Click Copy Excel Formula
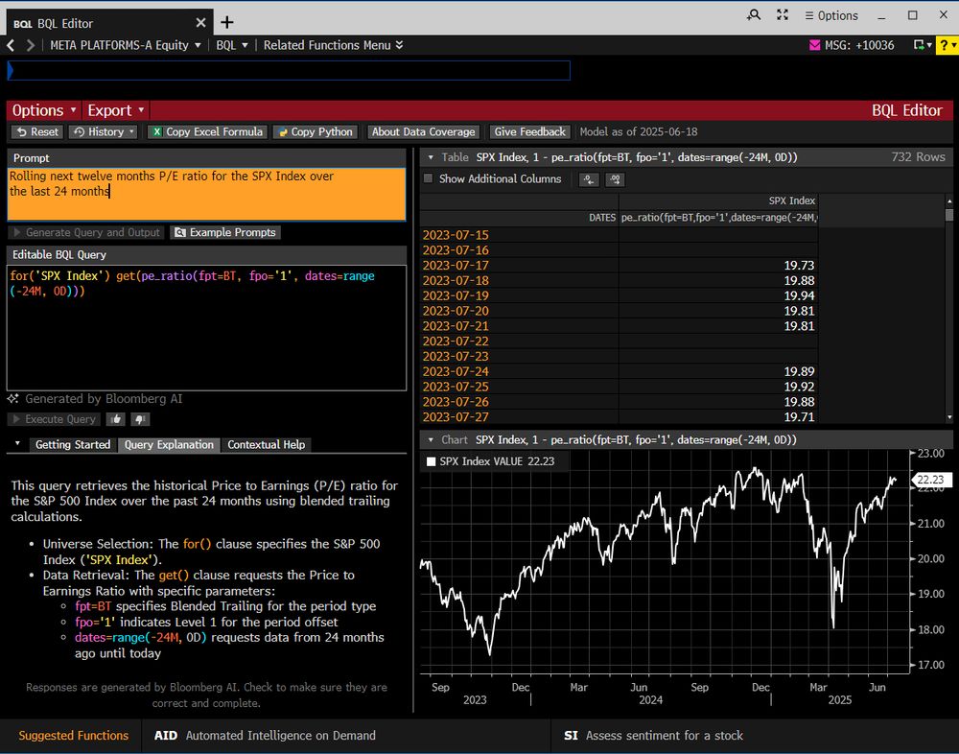The width and height of the screenshot is (959, 754). point(207,131)
